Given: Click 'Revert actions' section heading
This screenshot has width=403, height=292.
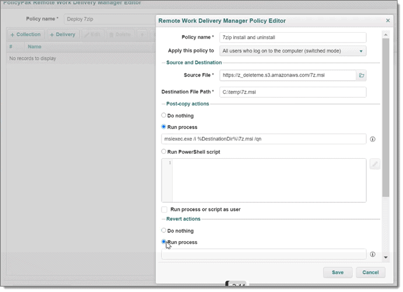Looking at the screenshot, I should click(183, 219).
